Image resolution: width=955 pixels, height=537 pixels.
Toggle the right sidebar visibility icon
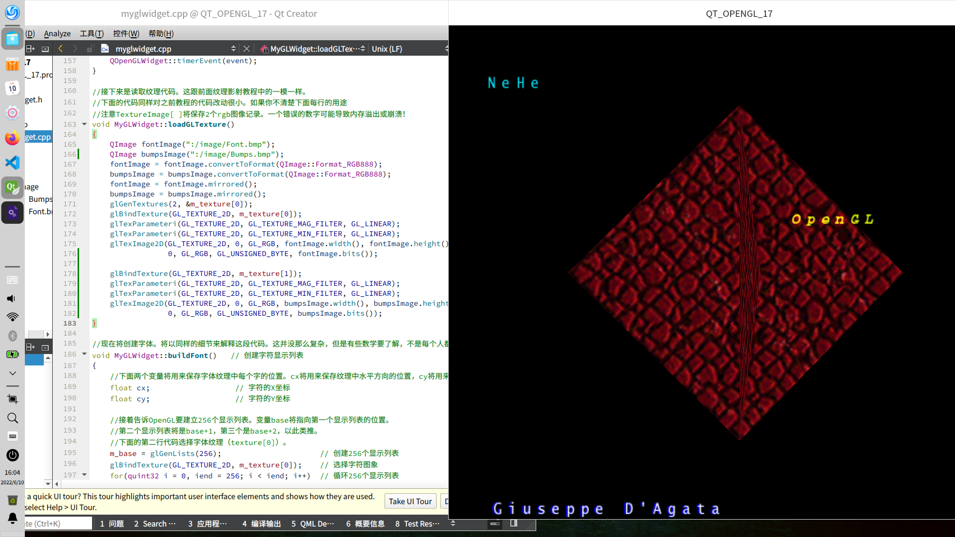pyautogui.click(x=514, y=523)
